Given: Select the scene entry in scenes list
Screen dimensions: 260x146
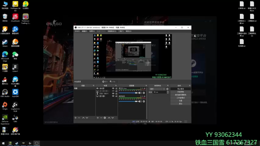Looking at the screenshot, I should [84, 88].
